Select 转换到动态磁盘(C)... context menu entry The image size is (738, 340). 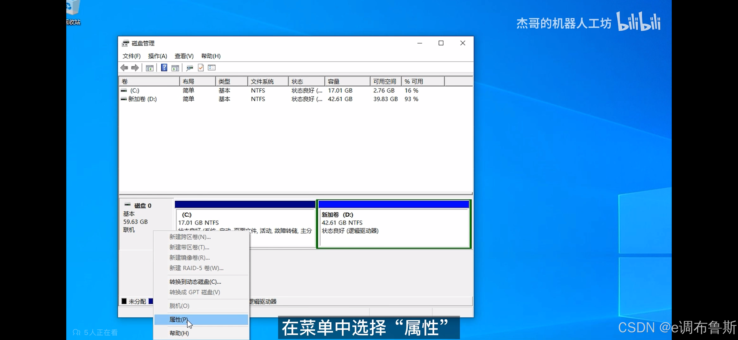201,282
